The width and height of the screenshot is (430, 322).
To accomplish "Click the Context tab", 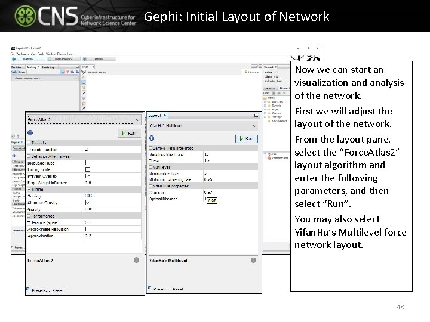I will coord(269,67).
